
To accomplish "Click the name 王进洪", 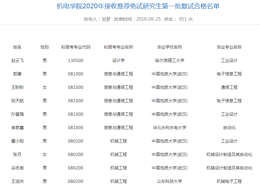I will pyautogui.click(x=17, y=181).
